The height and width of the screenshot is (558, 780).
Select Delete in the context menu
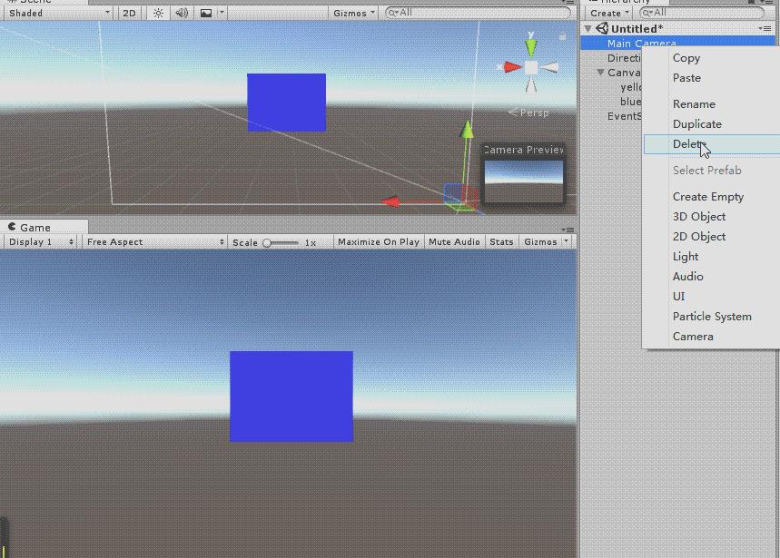(687, 143)
